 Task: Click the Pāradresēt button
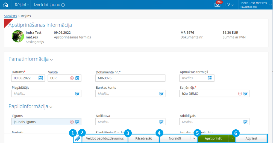[144, 138]
